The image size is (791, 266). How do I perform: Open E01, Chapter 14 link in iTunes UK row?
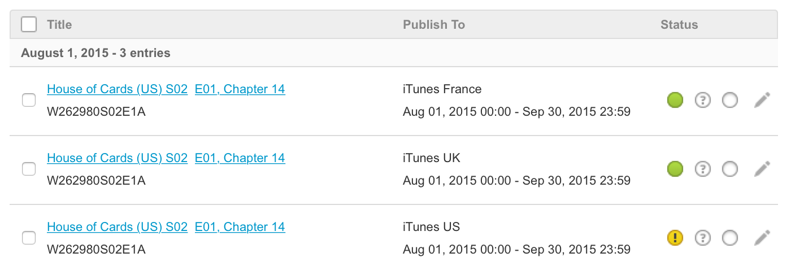tap(240, 158)
